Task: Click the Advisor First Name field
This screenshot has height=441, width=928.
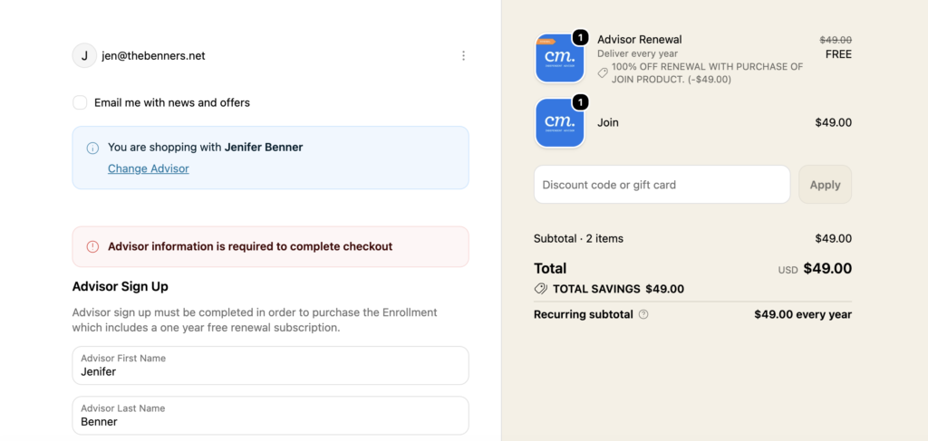Action: tap(270, 365)
